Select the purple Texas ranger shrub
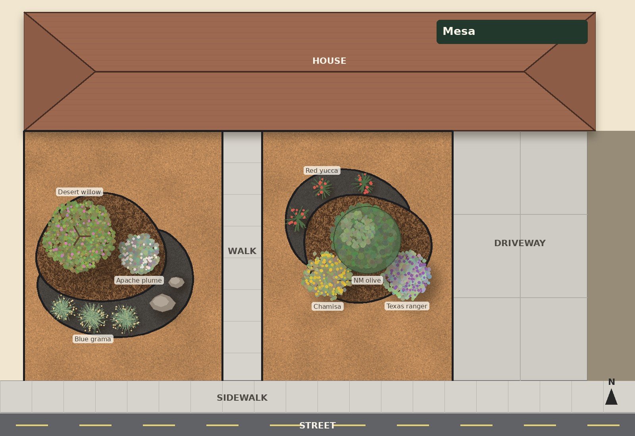Viewport: 635px width, 436px height. click(x=407, y=275)
